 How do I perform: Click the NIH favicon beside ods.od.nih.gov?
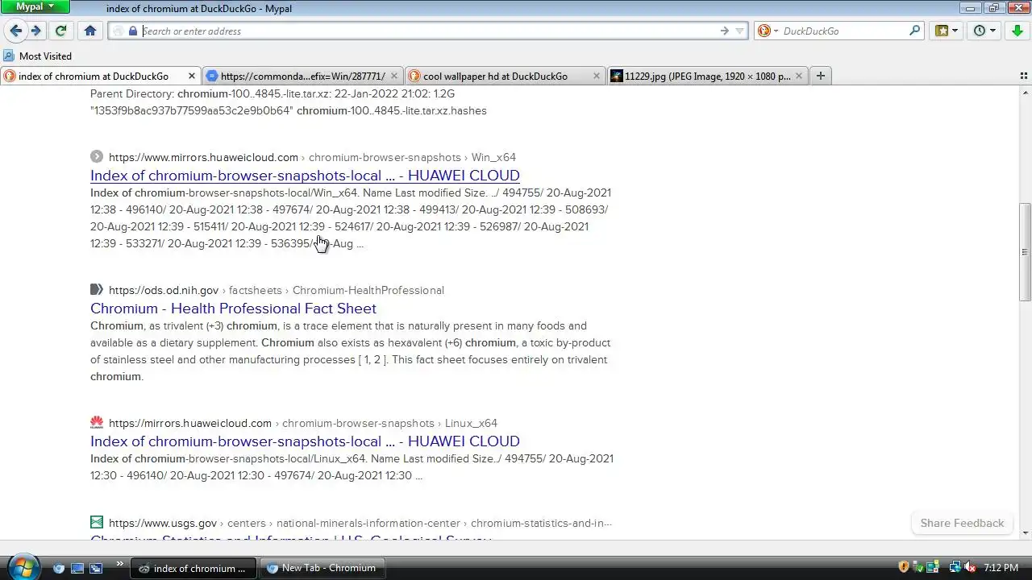(x=97, y=290)
